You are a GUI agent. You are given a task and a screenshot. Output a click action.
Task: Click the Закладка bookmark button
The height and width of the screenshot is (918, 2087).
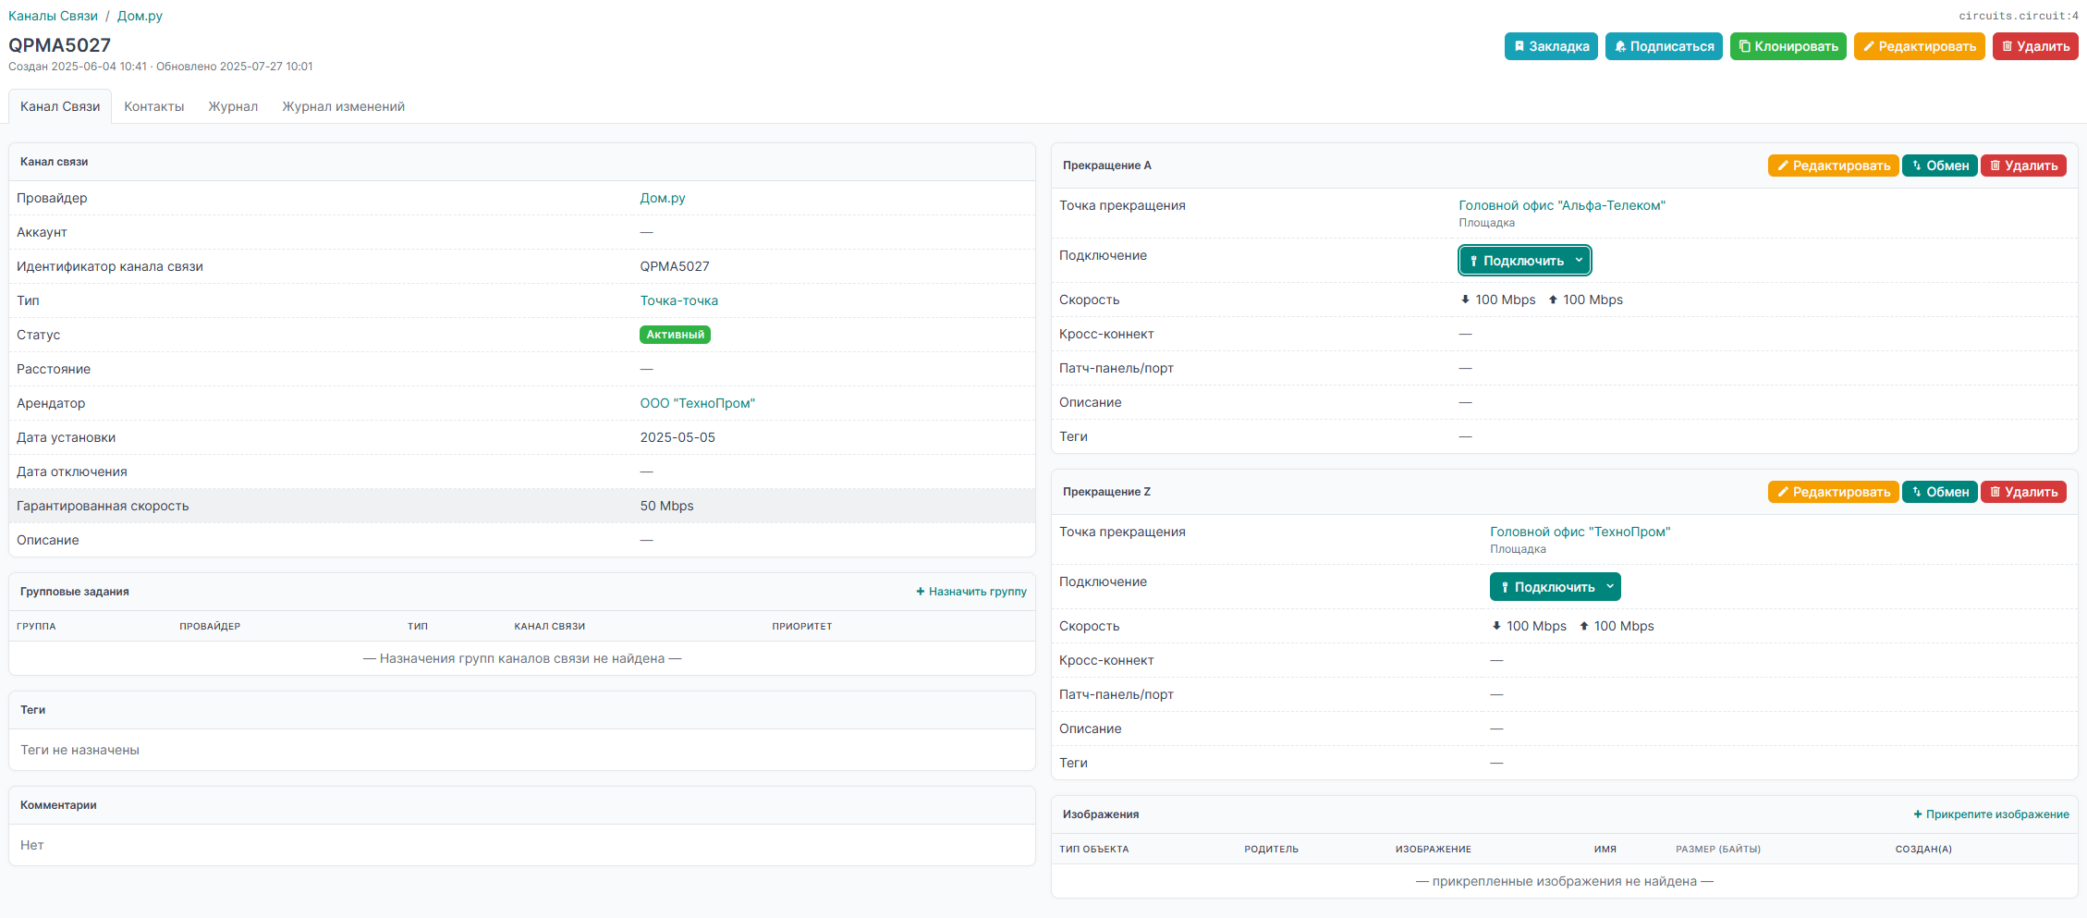click(1550, 46)
